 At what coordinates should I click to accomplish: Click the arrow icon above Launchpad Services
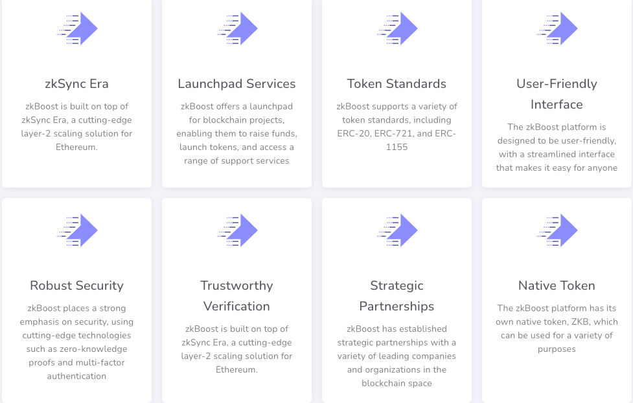click(x=236, y=28)
